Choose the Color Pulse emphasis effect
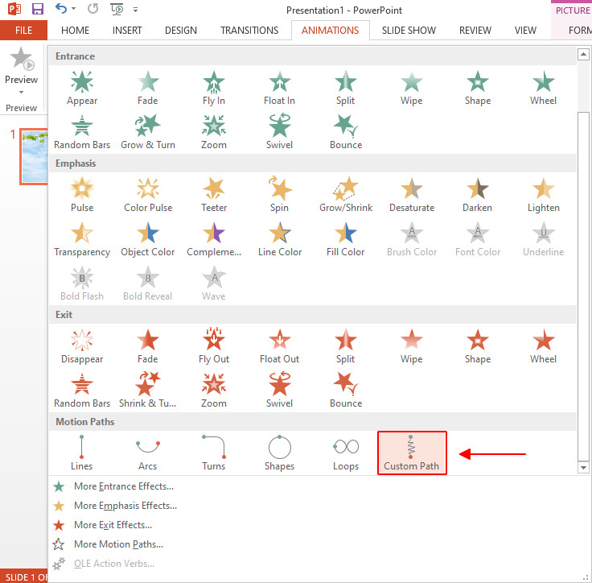This screenshot has width=592, height=583. (x=148, y=195)
